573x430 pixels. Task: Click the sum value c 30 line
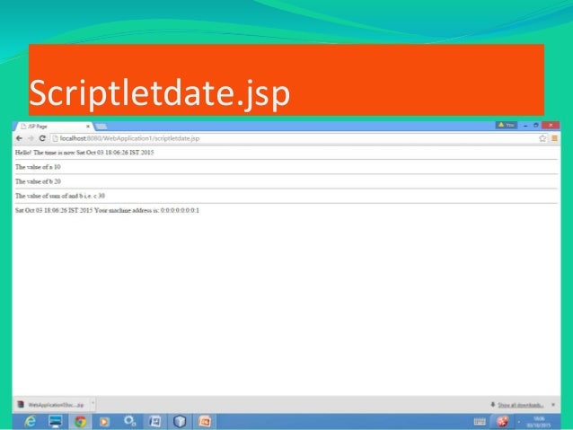(x=60, y=196)
